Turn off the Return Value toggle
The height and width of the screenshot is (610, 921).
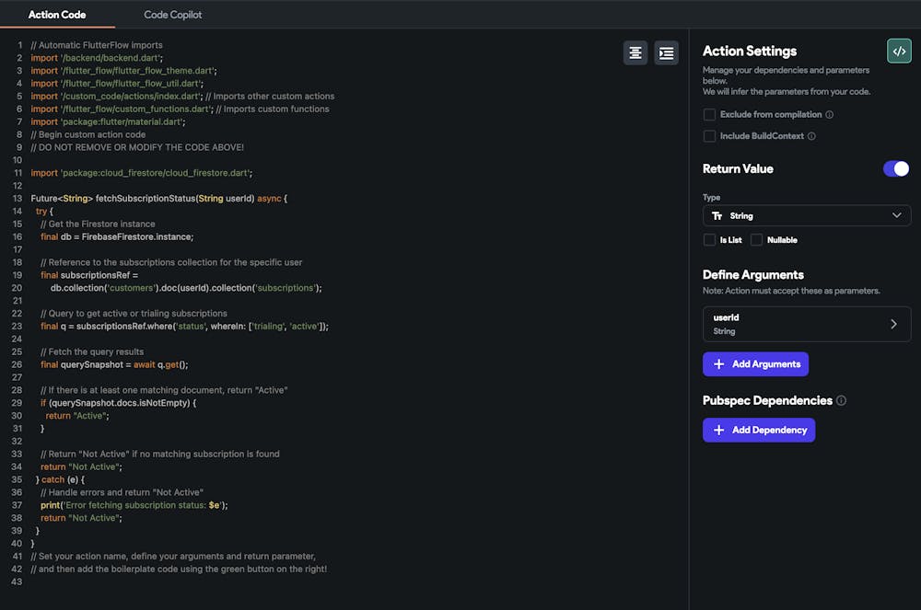tap(895, 168)
